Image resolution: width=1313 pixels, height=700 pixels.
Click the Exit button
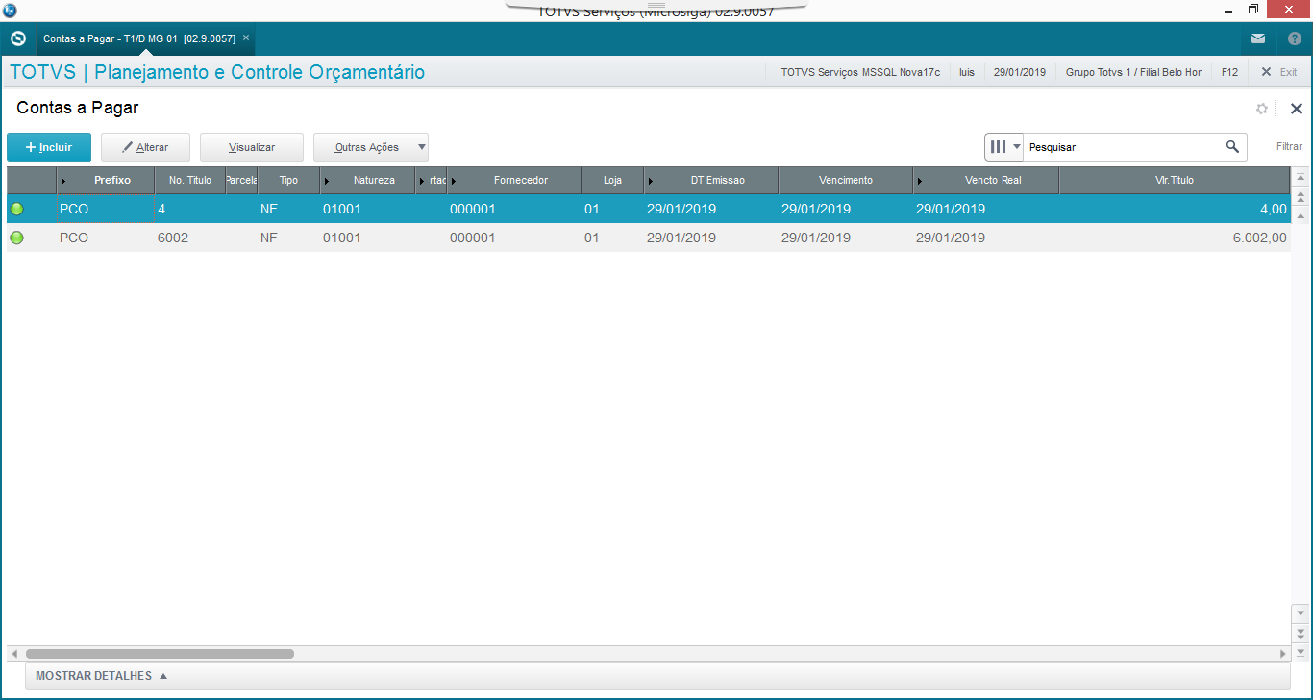(x=1279, y=72)
